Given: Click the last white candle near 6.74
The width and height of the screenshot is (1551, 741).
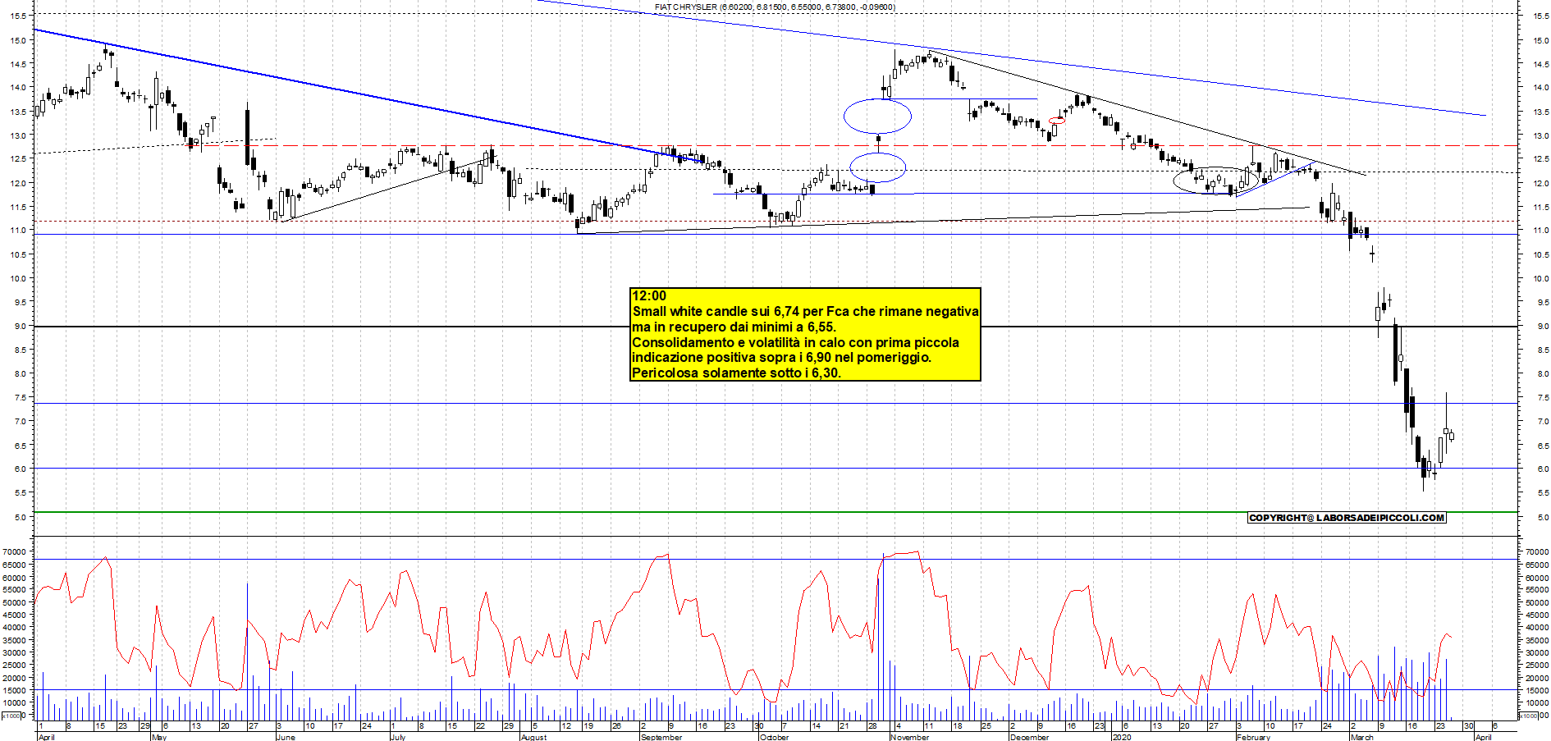Looking at the screenshot, I should pyautogui.click(x=1452, y=437).
